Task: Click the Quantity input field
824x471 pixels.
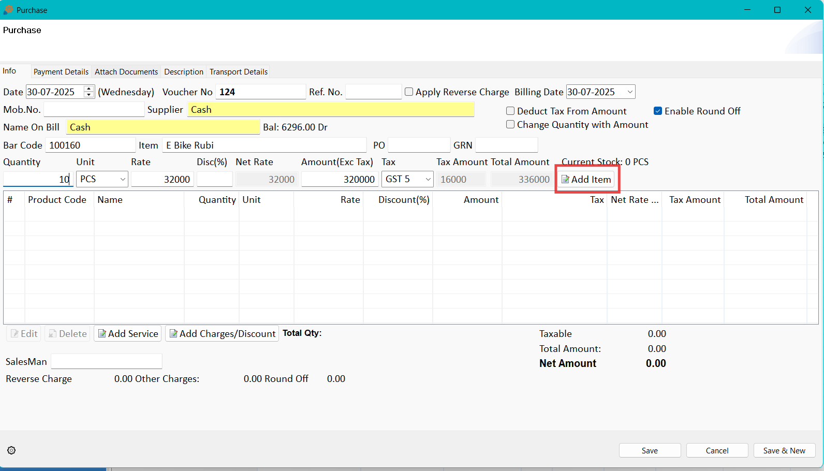Action: [x=38, y=179]
